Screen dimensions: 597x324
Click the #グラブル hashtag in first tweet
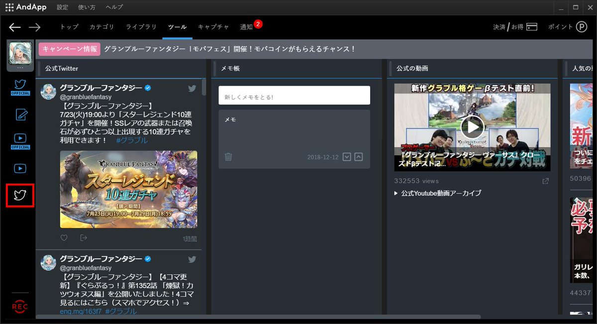pos(132,140)
